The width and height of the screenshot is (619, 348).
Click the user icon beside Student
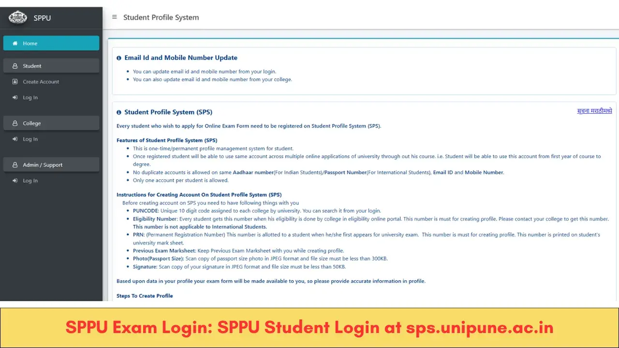coord(15,66)
